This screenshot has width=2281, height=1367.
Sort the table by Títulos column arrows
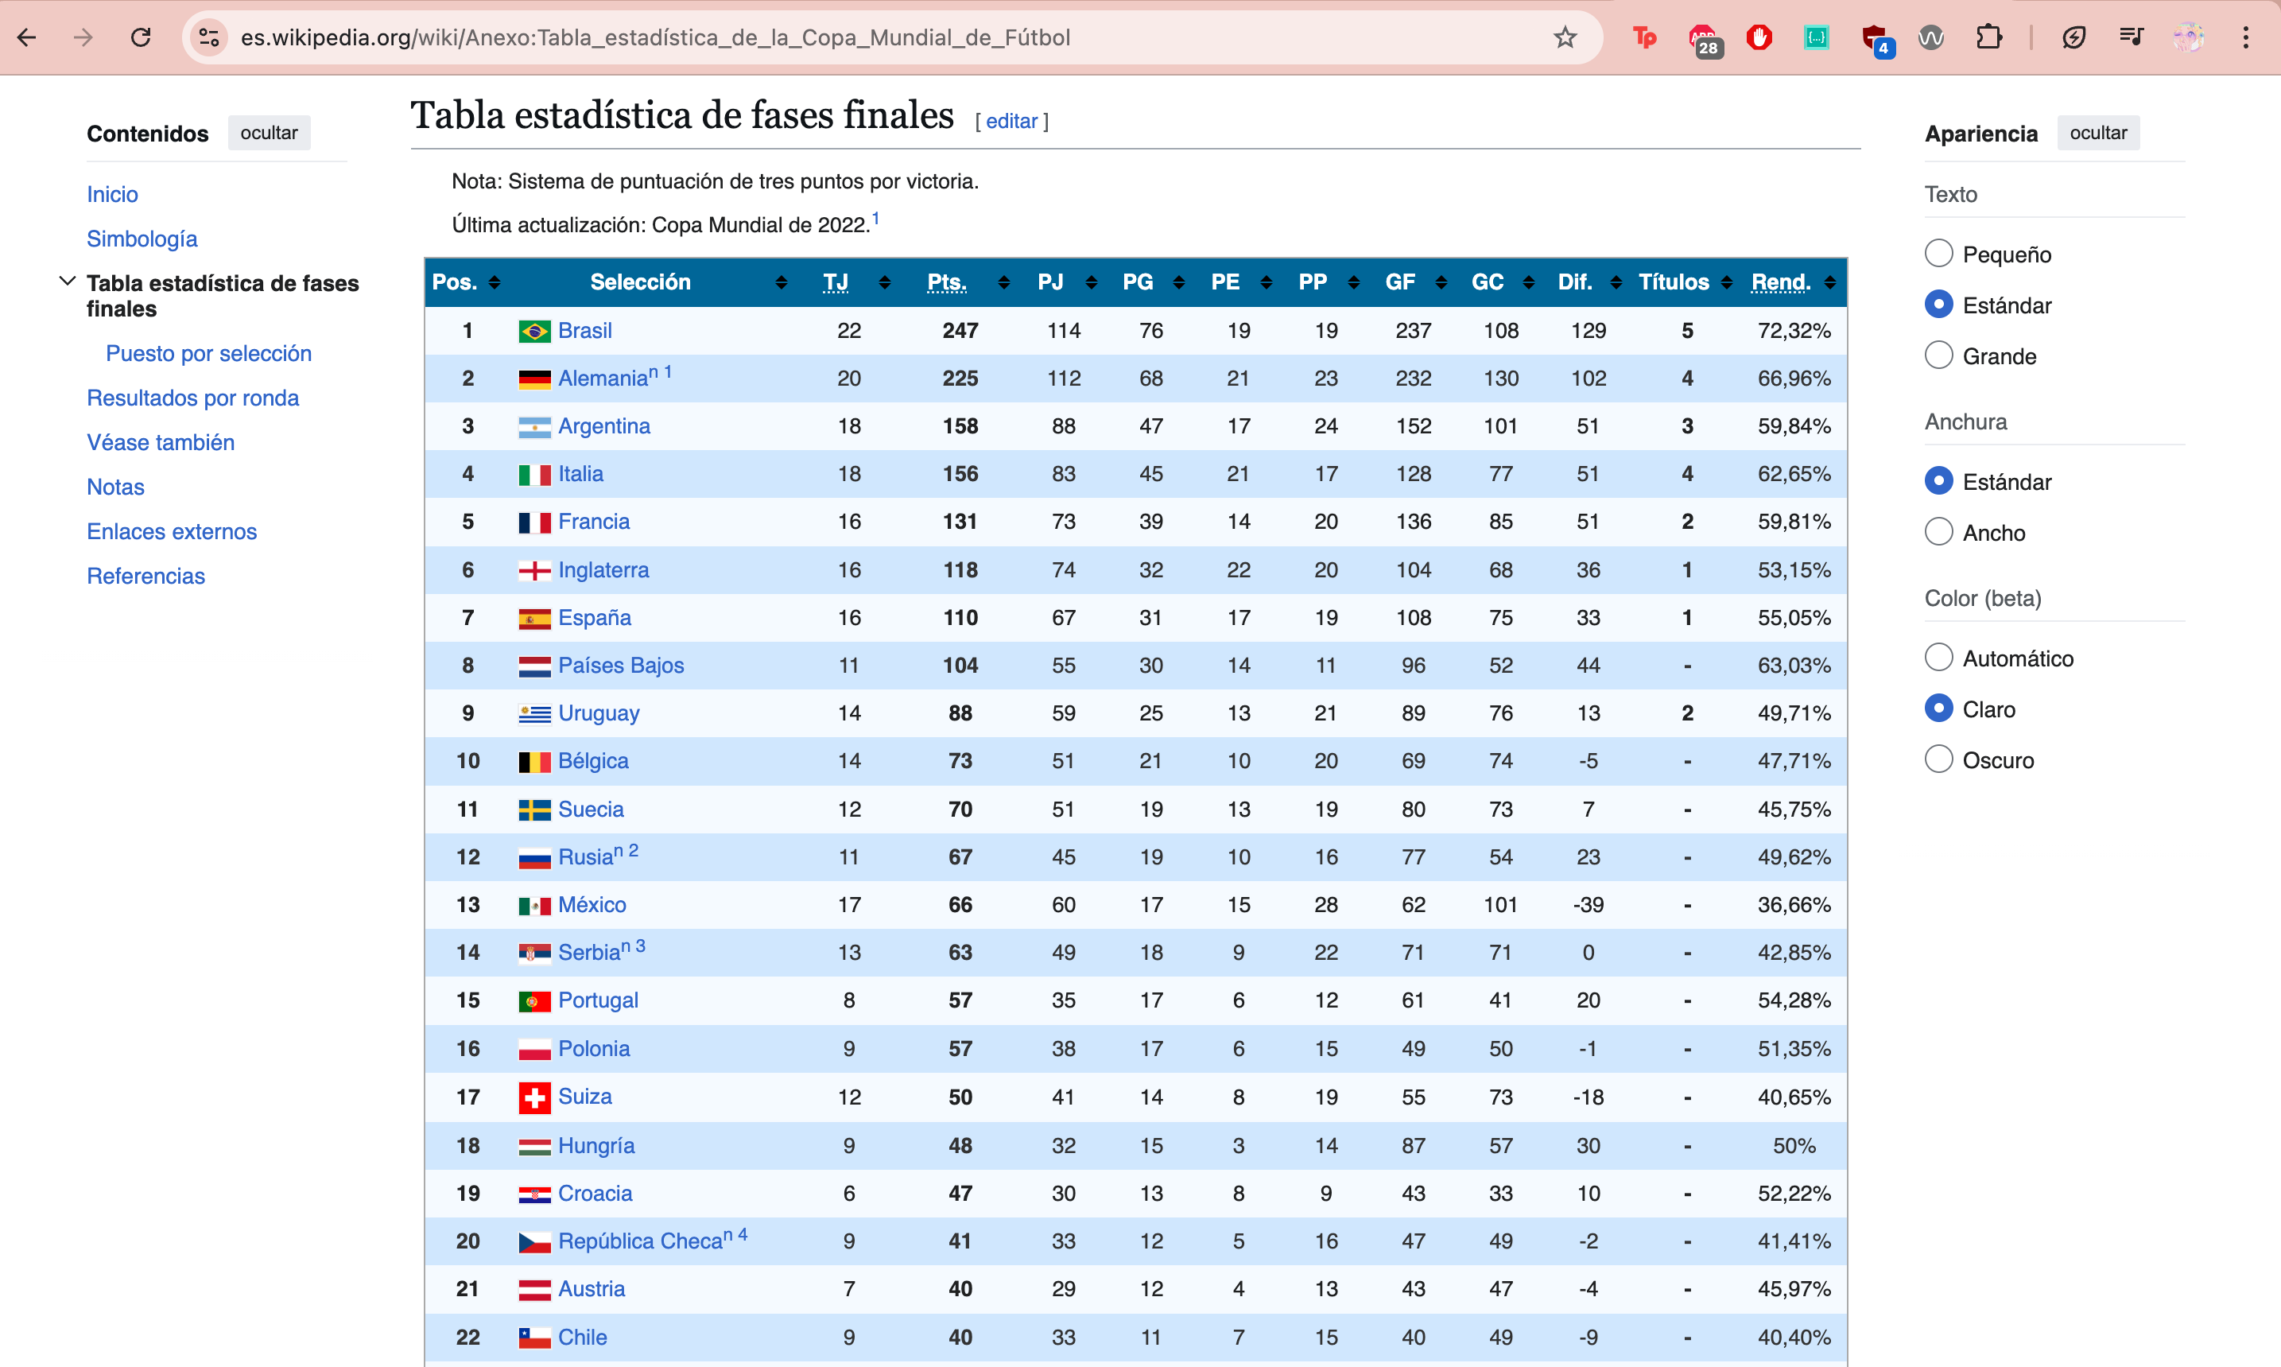(x=1727, y=282)
